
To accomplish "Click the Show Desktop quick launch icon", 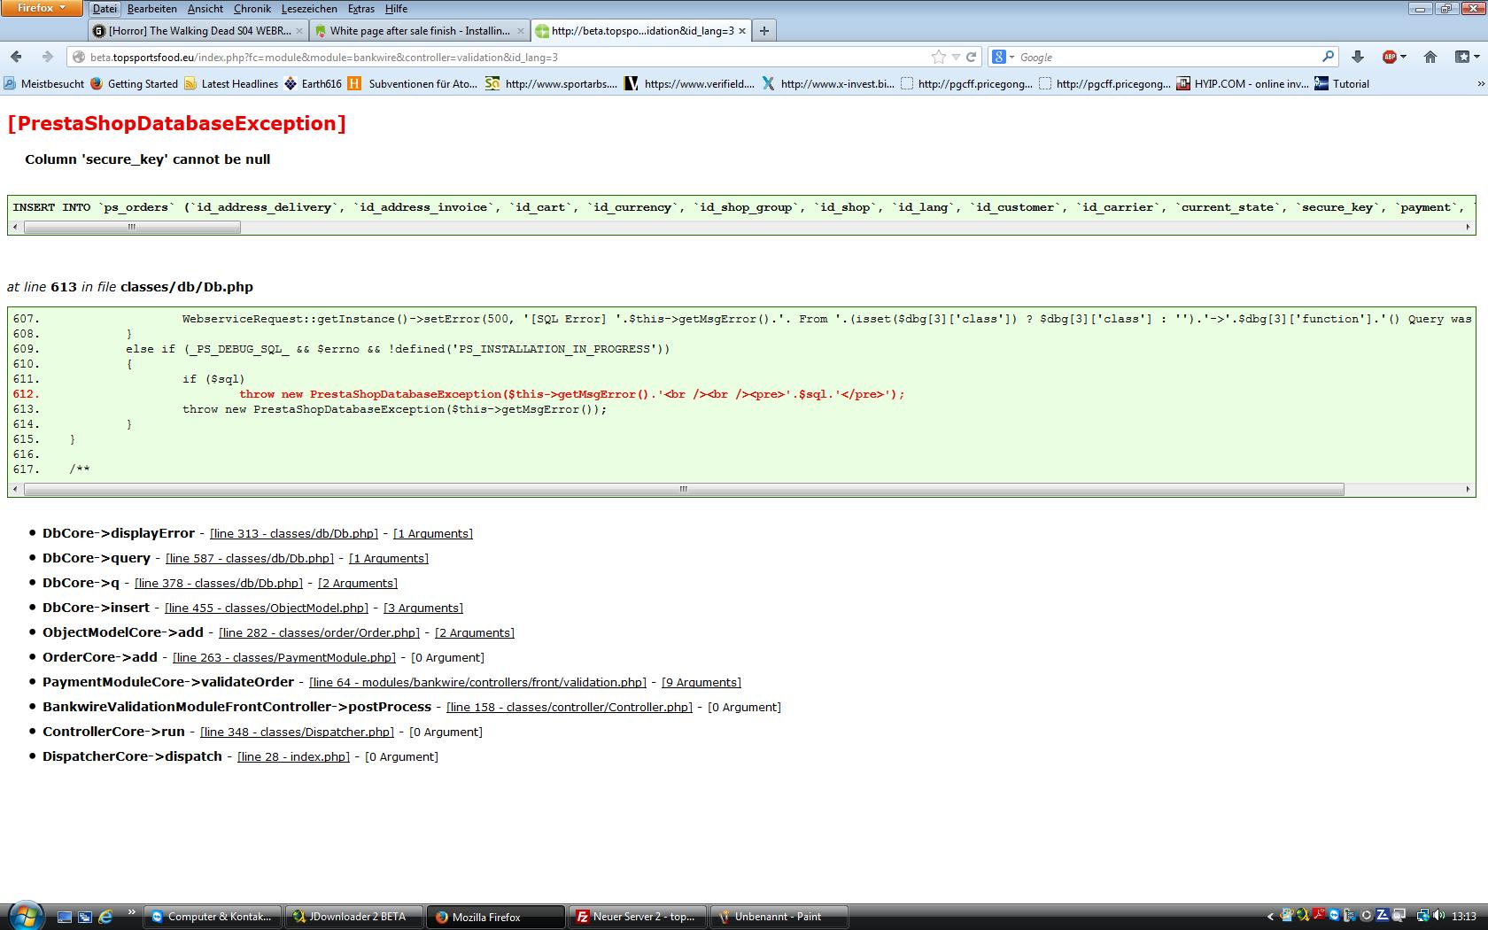I will (x=65, y=917).
